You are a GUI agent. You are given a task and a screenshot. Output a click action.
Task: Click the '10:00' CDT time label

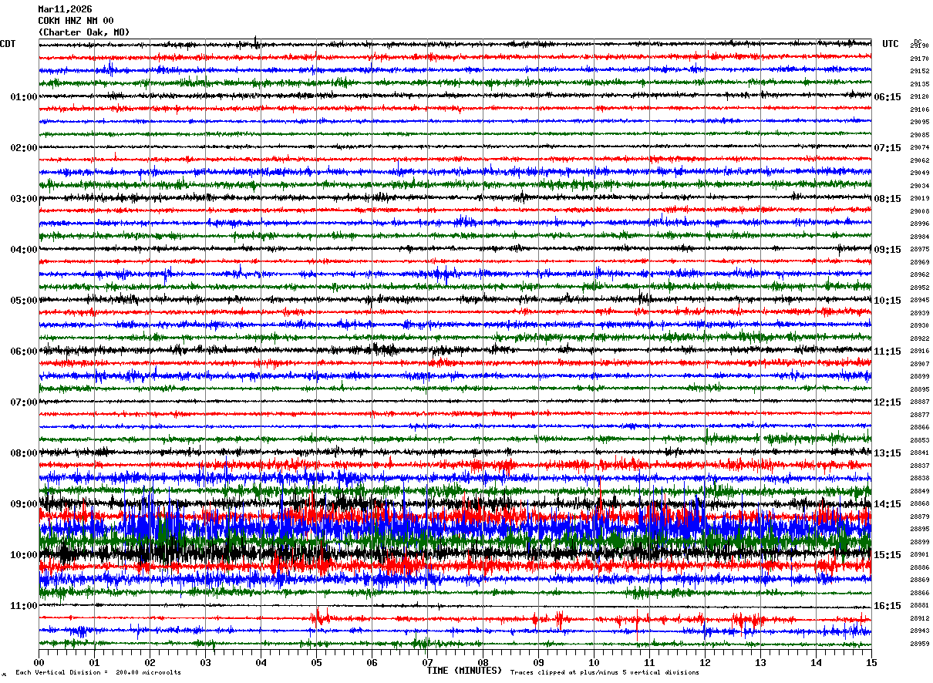pos(23,555)
